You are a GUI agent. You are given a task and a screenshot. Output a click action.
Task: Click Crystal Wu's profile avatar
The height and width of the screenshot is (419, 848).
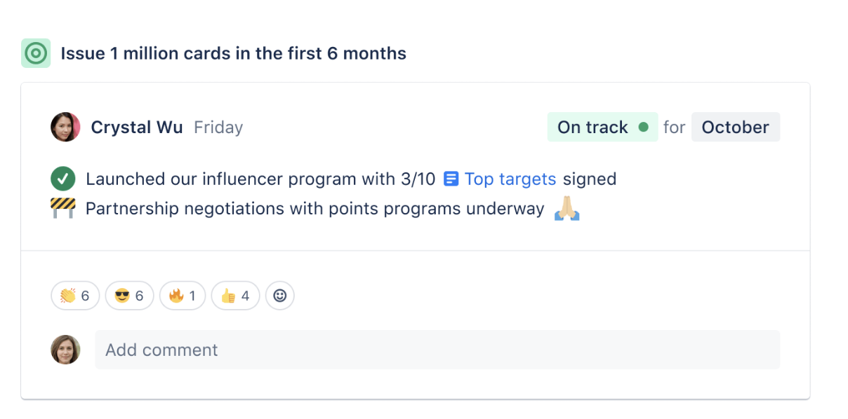pos(65,127)
